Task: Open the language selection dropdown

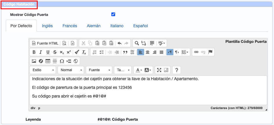Action: [185, 52]
